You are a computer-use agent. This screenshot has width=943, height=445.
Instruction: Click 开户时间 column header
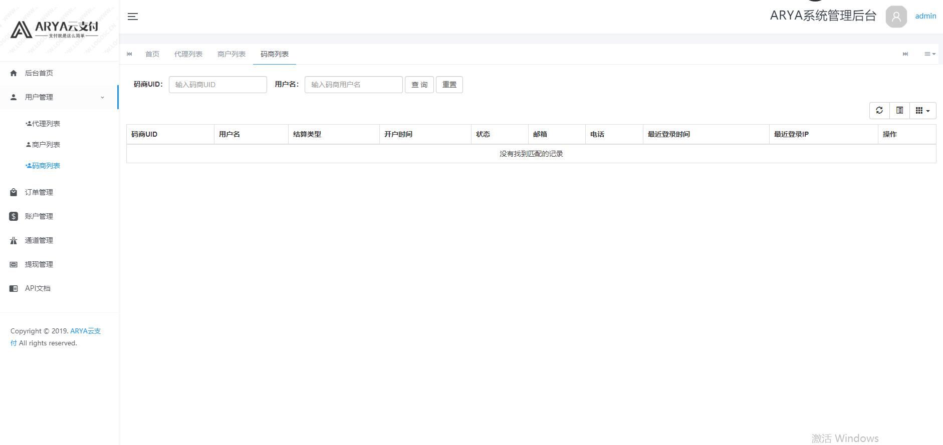[425, 134]
